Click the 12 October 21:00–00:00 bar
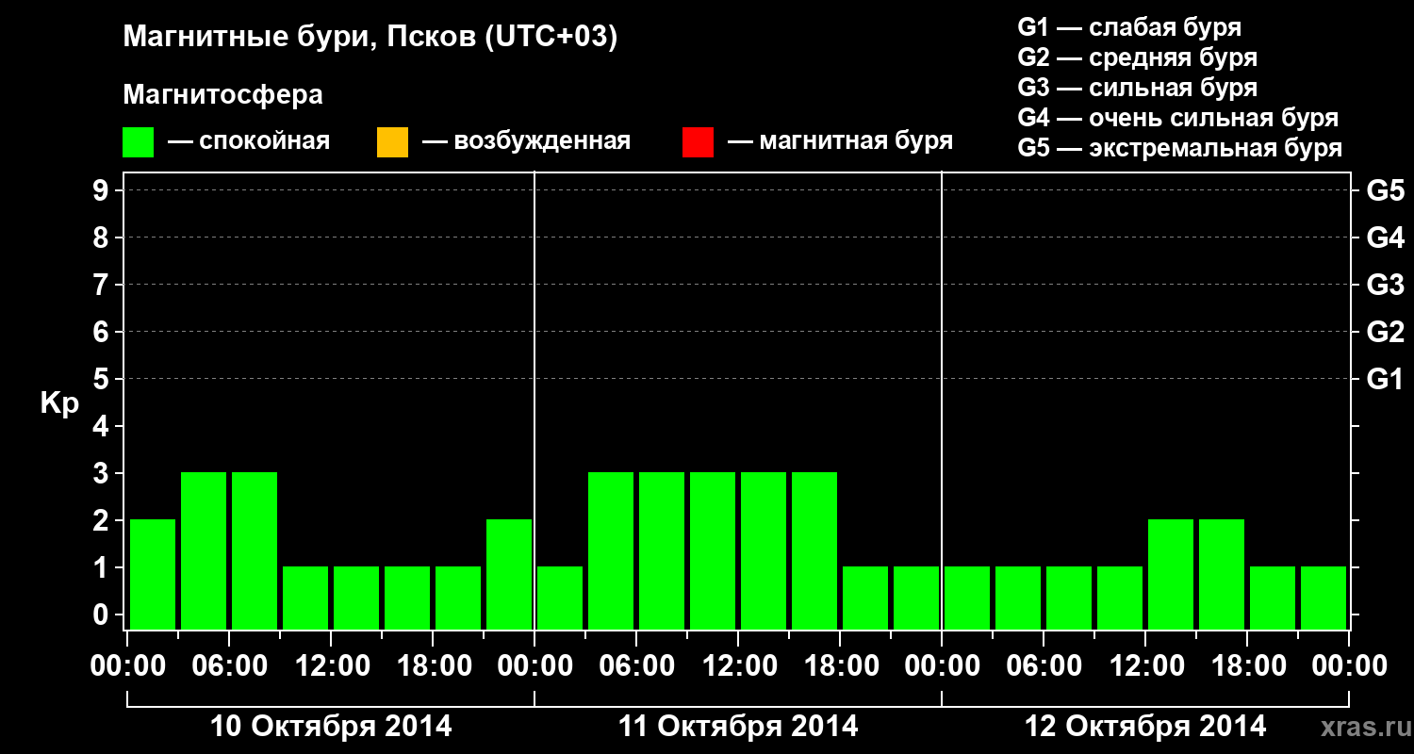Viewport: 1414px width, 754px height. click(1324, 598)
